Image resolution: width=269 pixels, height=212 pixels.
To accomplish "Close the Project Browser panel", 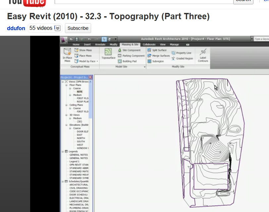I will tap(90, 77).
